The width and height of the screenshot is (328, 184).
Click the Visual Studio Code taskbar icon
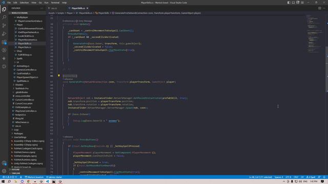coord(48,181)
